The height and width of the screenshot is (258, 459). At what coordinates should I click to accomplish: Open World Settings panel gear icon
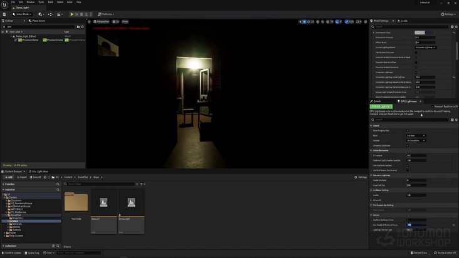(x=456, y=26)
